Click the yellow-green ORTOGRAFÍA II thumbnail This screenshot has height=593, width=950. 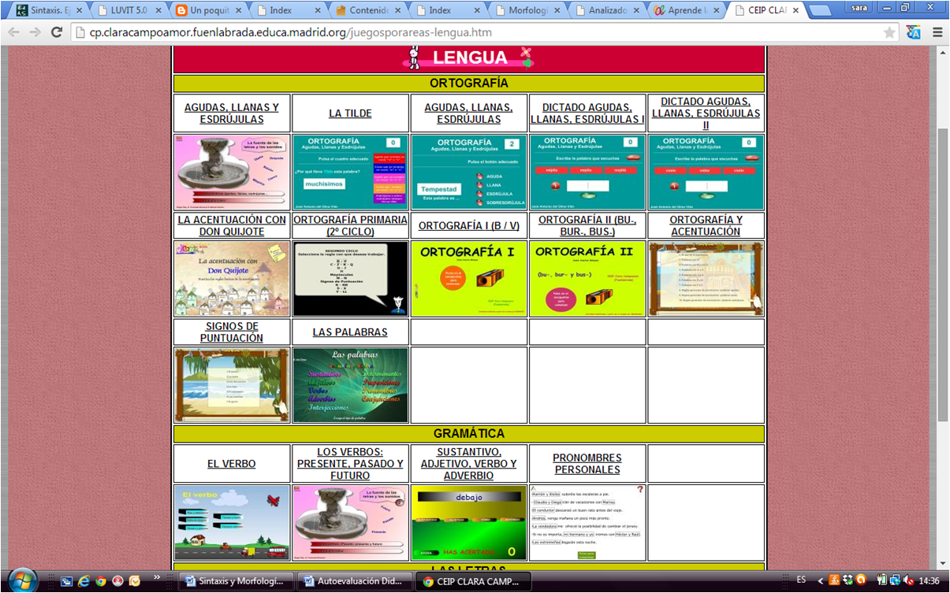[587, 279]
